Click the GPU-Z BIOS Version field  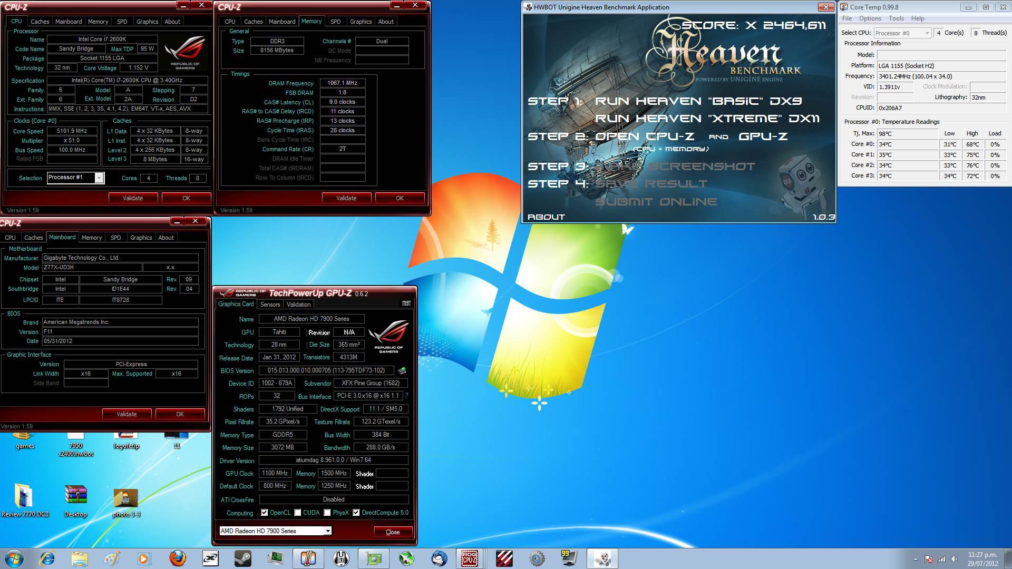pyautogui.click(x=326, y=370)
